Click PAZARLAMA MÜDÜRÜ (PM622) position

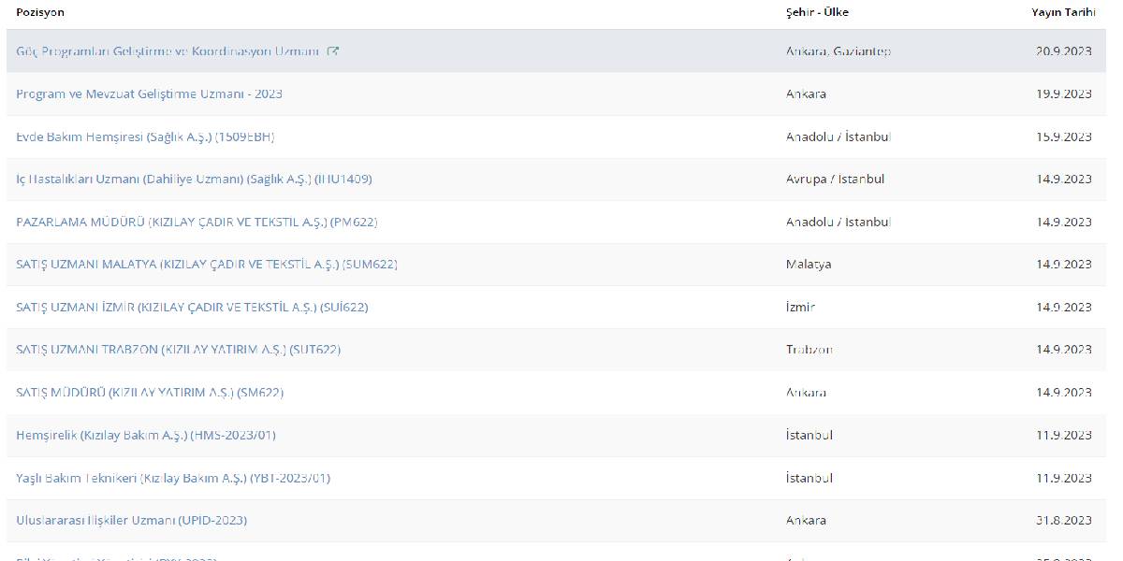click(197, 222)
